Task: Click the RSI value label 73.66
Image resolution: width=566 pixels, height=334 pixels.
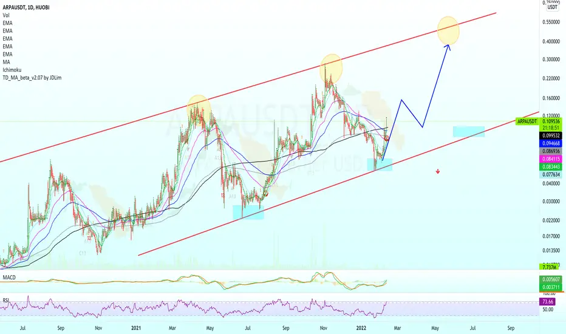Action: 548,301
